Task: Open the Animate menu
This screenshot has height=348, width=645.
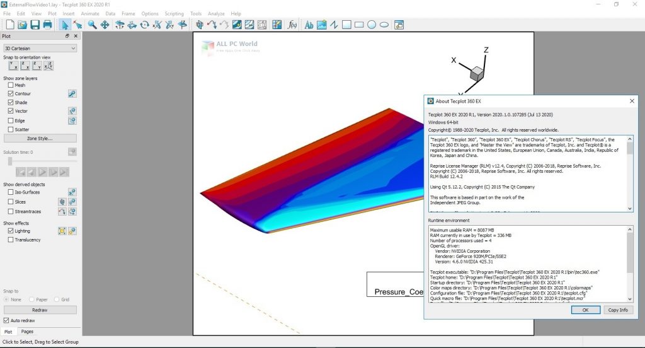Action: (x=90, y=14)
